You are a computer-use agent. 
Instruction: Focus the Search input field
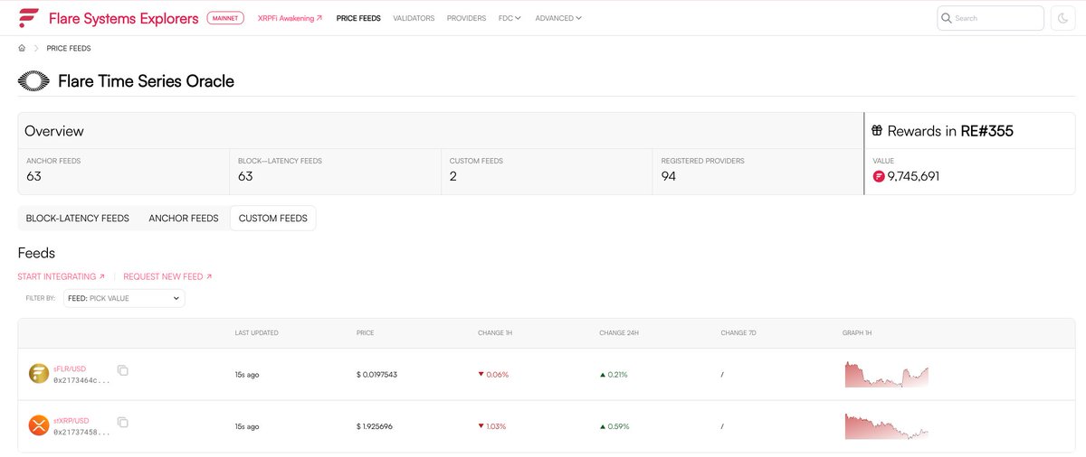990,18
